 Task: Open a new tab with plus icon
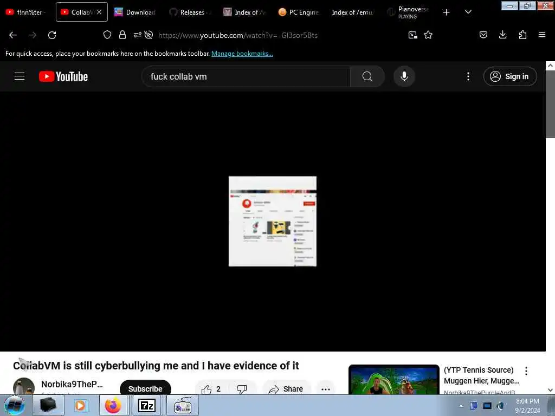447,12
